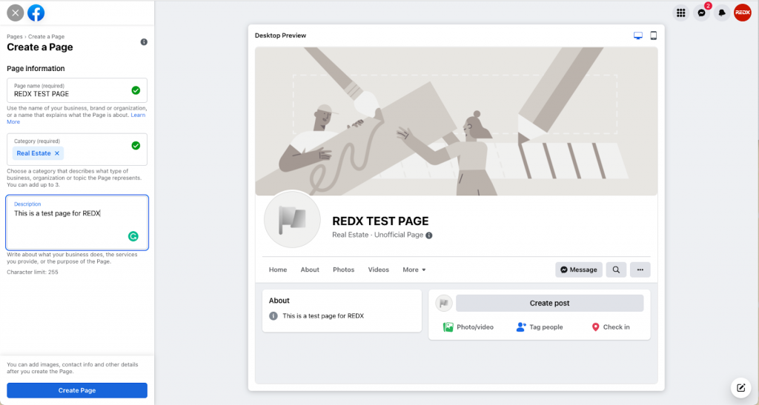759x405 pixels.
Task: Select the Videos tab in the preview
Action: 379,270
